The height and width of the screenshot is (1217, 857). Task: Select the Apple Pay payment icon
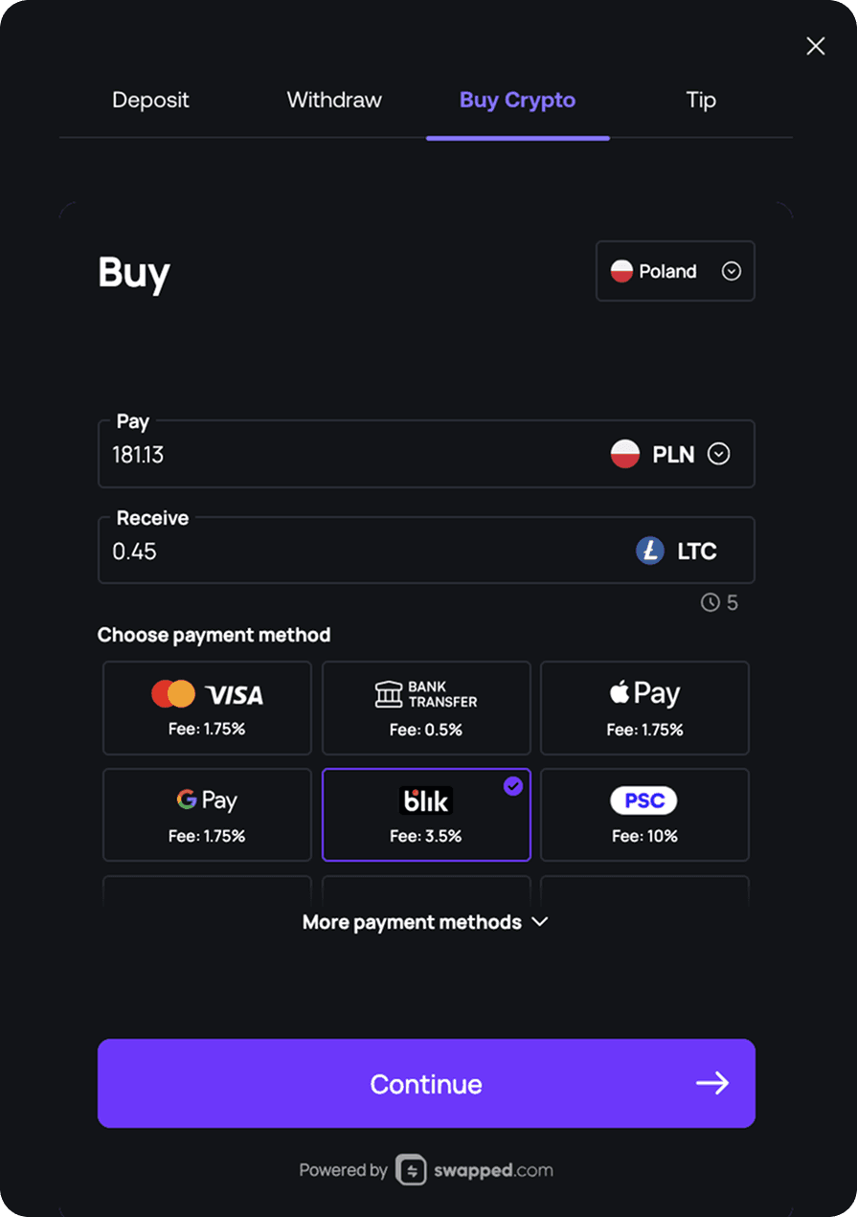(x=644, y=693)
